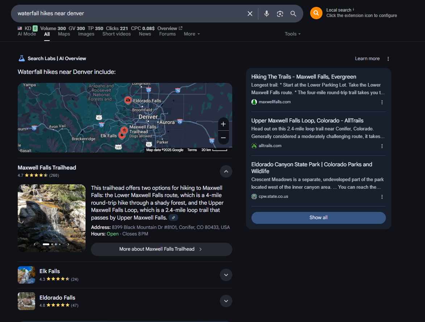Viewport: 425px width, 322px height.
Task: Open the Overview external link icon
Action: [181, 28]
